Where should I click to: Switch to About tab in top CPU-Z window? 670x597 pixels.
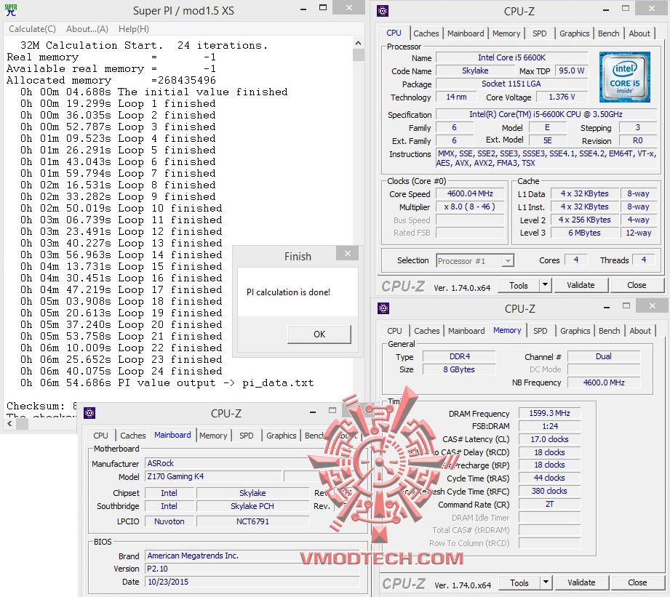click(x=639, y=33)
